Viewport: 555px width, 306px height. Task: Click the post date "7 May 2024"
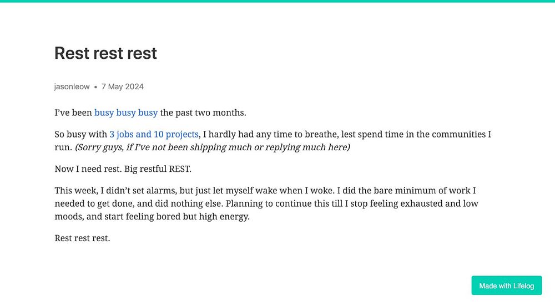123,86
